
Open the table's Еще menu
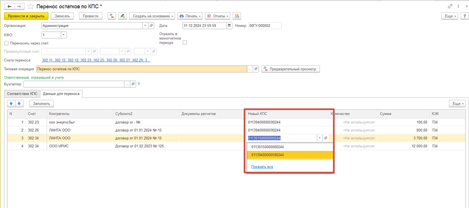[x=457, y=104]
